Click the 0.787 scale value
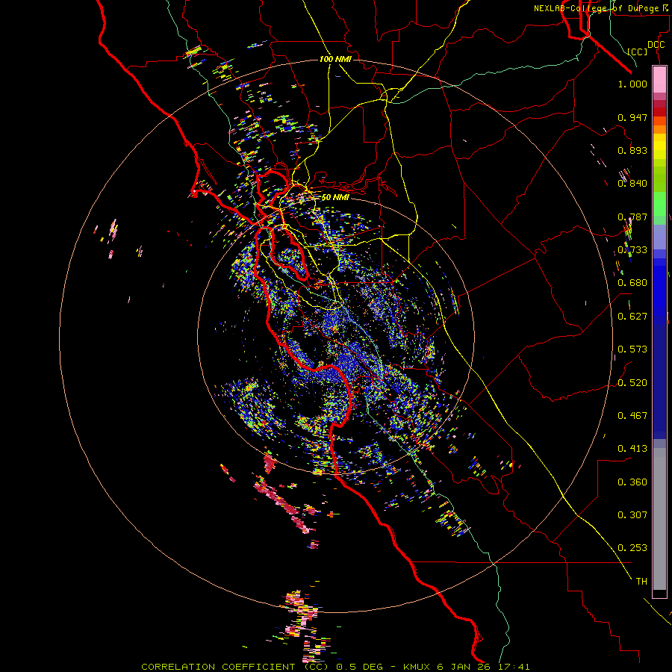Screen dimensions: 672x672 632,217
